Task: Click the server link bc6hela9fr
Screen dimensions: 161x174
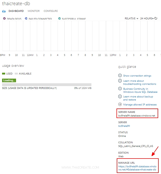Action: click(x=124, y=126)
